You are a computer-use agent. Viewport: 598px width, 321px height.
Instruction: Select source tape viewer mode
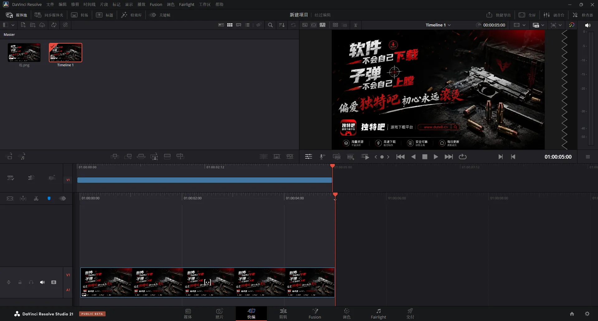click(x=314, y=25)
